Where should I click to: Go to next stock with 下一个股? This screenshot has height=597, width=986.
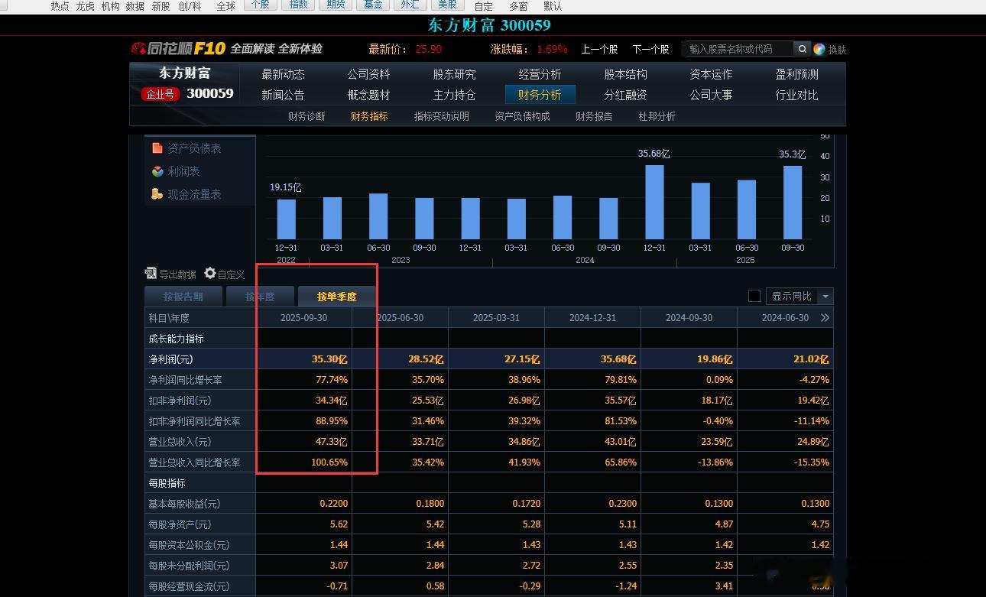(x=650, y=49)
